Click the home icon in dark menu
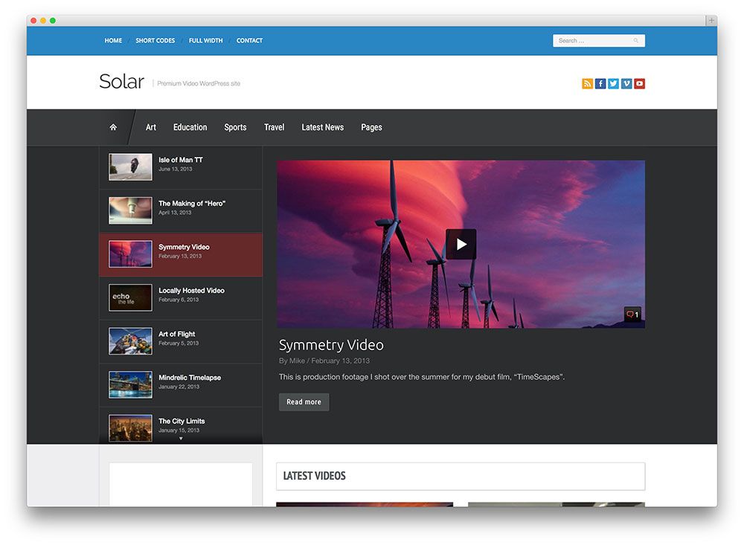 [113, 127]
